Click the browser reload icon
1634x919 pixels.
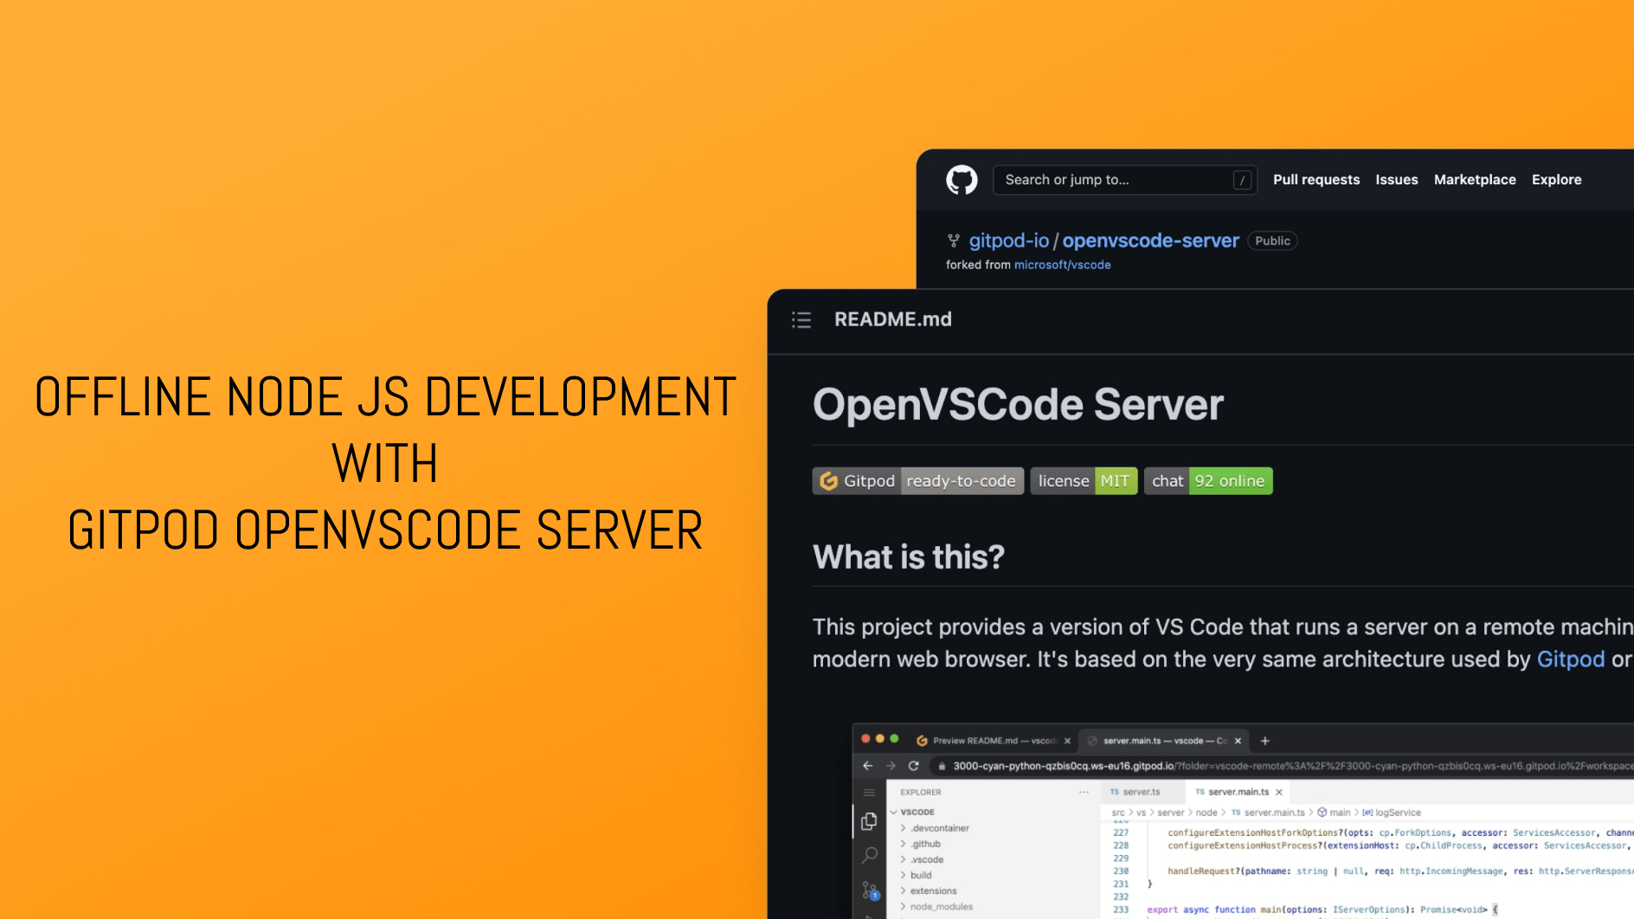914,766
